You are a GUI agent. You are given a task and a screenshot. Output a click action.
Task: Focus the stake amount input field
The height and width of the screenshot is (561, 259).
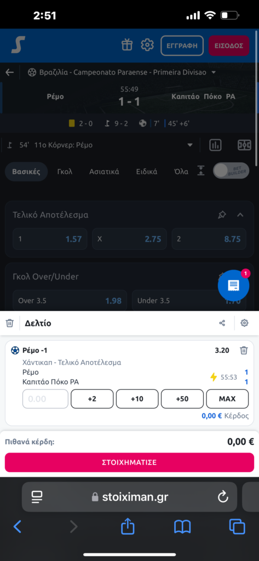tap(45, 399)
